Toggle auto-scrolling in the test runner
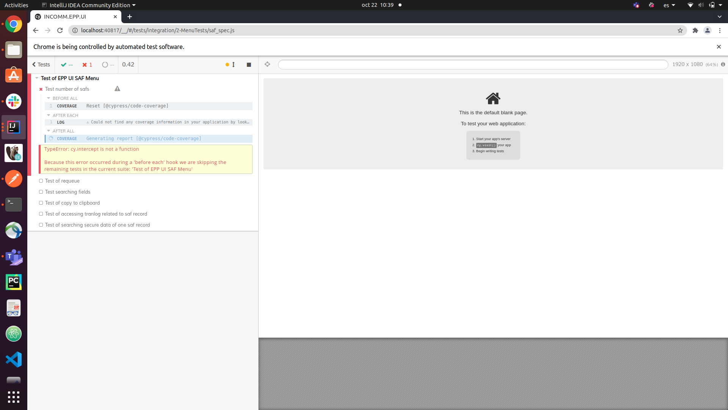728x410 pixels. click(x=233, y=65)
